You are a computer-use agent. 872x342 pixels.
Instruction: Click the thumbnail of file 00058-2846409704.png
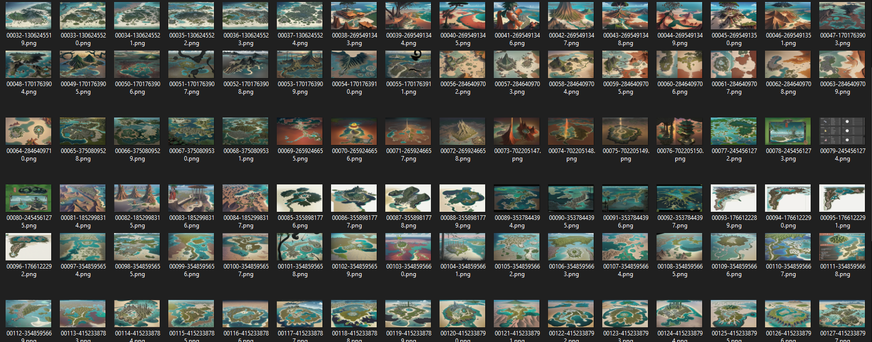(x=571, y=64)
